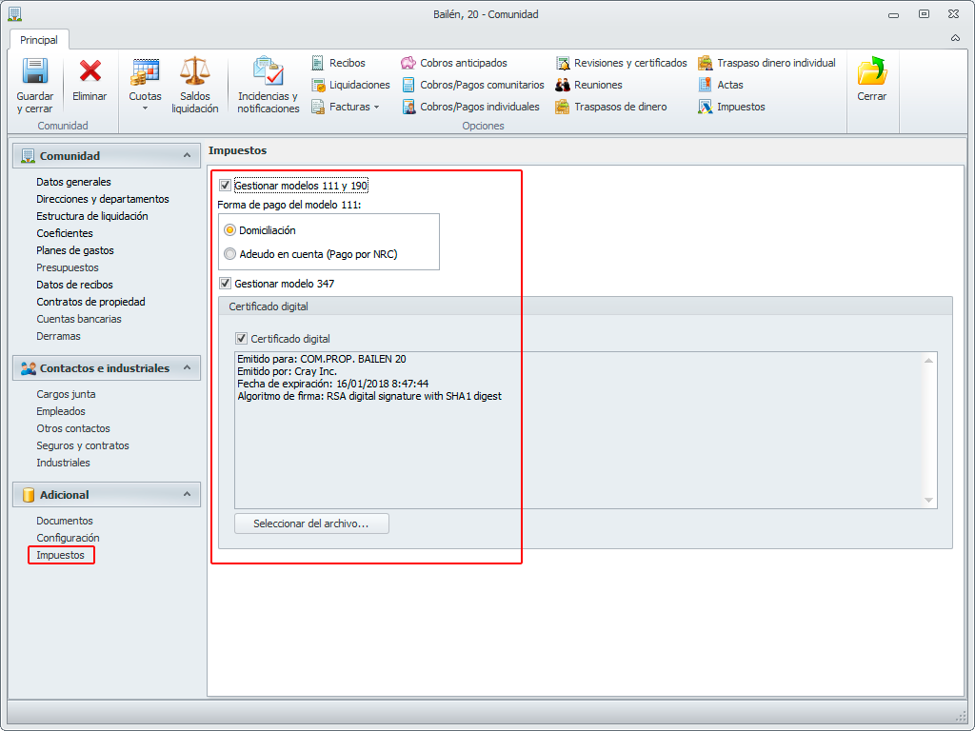This screenshot has height=731, width=975.
Task: Open Datos generales in sidebar
Action: click(x=73, y=182)
